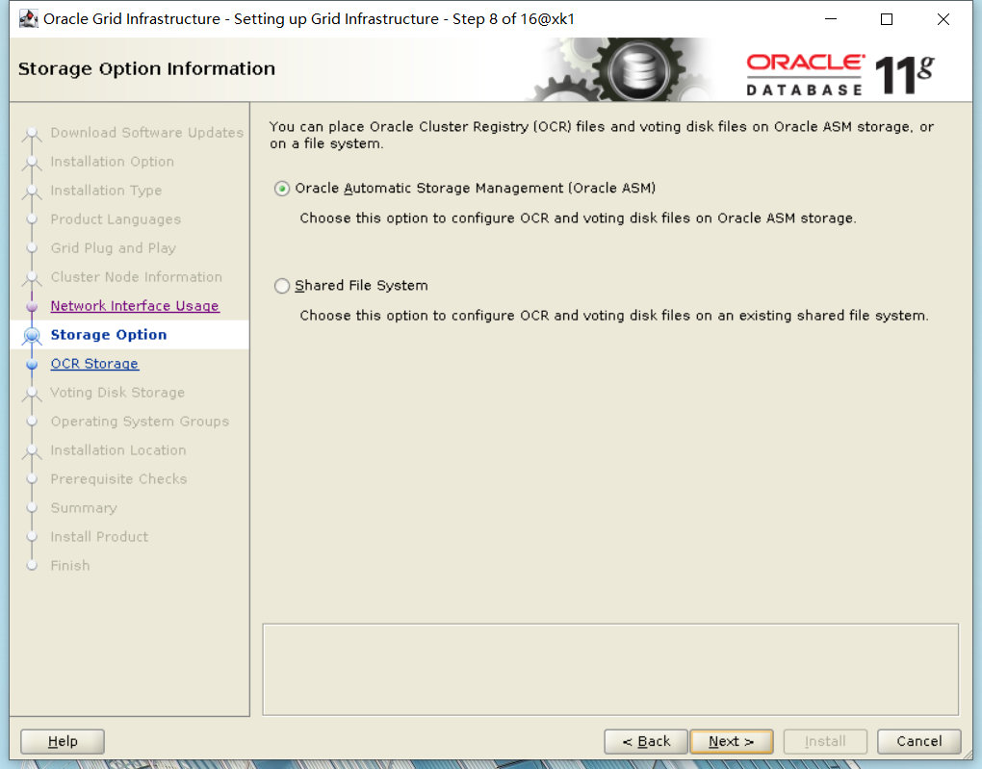
Task: Click the Prerequisite Checks step label
Action: [118, 479]
